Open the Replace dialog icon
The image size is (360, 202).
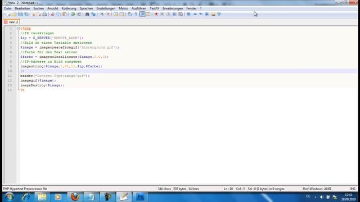pyautogui.click(x=93, y=14)
